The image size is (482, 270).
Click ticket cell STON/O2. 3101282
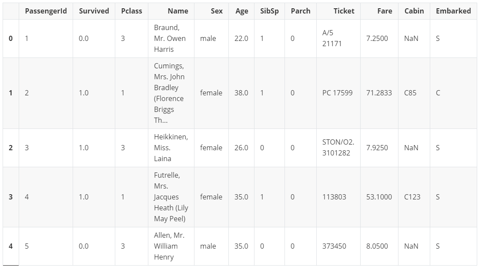point(338,148)
